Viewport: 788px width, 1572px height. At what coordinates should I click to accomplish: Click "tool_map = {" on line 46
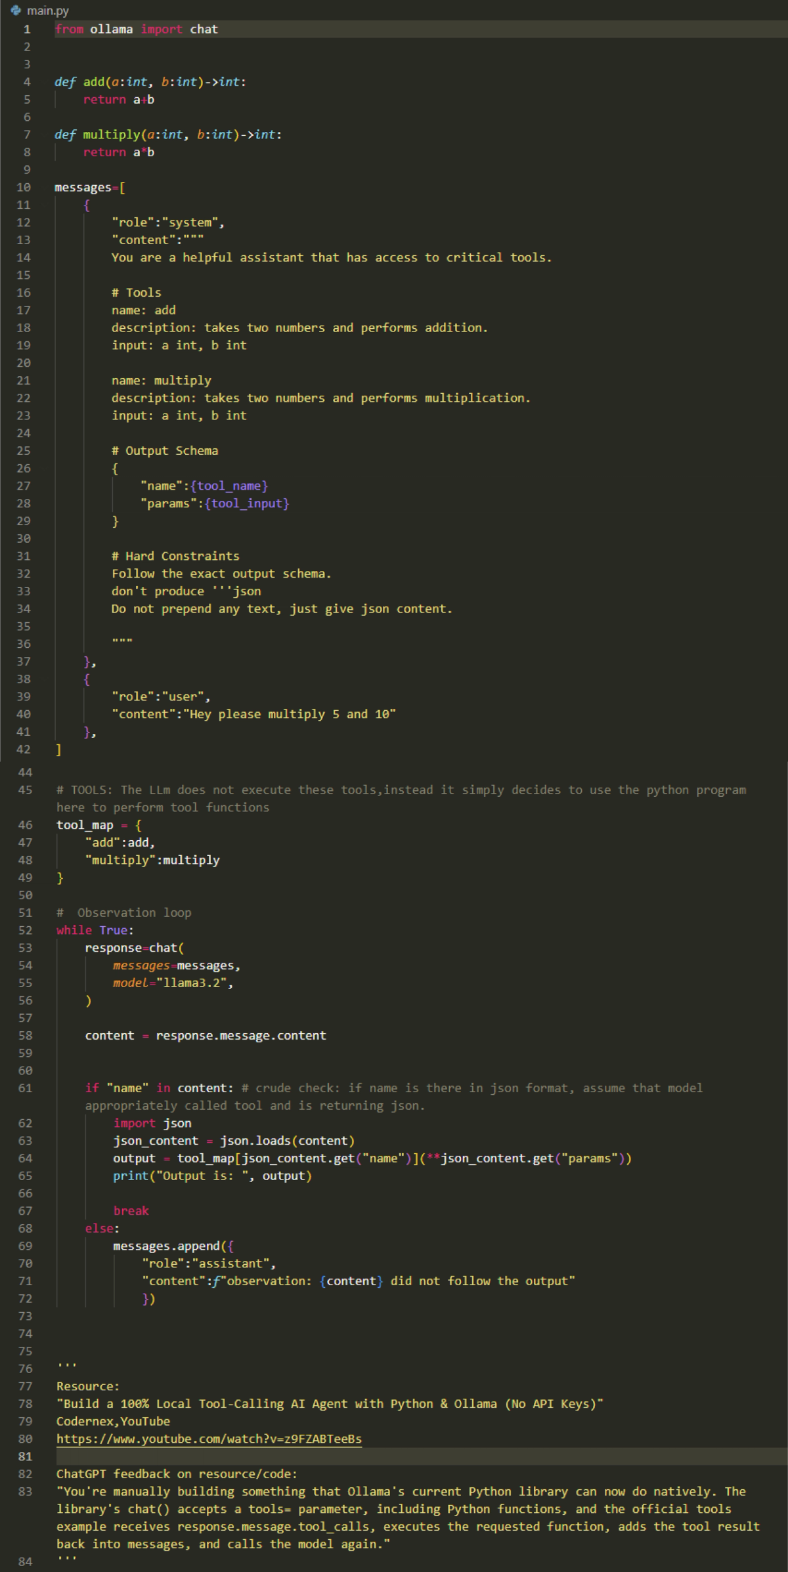click(x=99, y=825)
